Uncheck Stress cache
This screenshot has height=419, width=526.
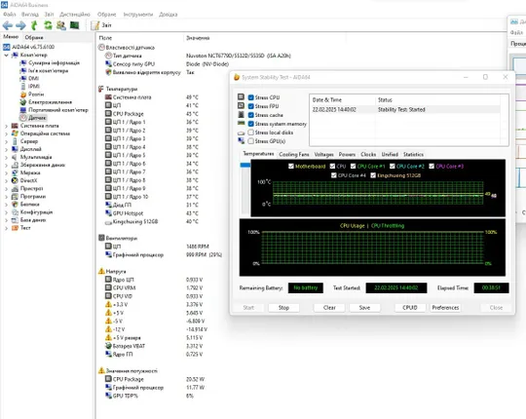[x=250, y=115]
